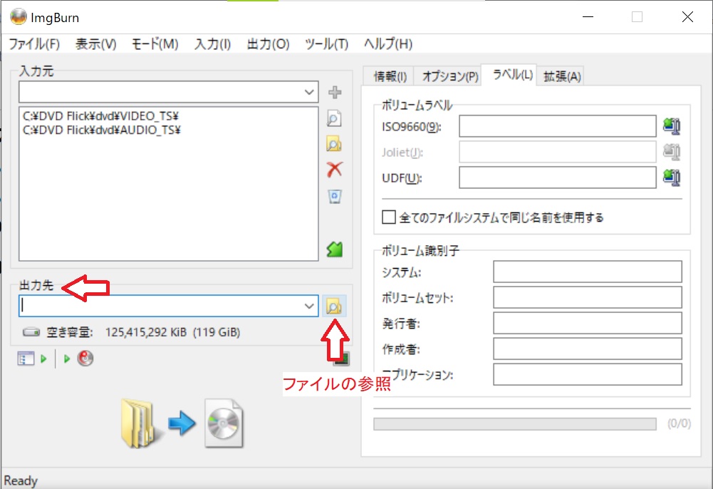
Task: Switch to the 情報(I) tab
Action: (390, 76)
